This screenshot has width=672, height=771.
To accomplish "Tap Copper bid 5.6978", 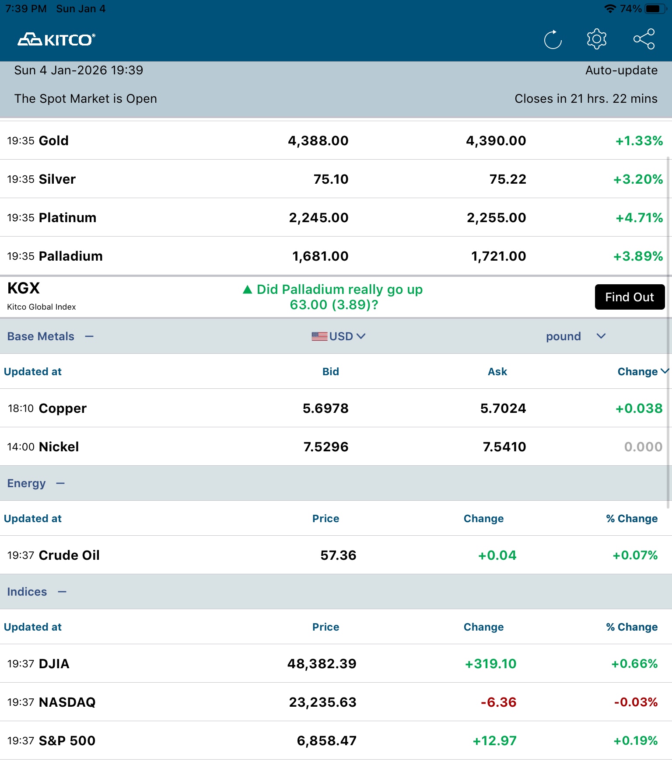I will (325, 408).
